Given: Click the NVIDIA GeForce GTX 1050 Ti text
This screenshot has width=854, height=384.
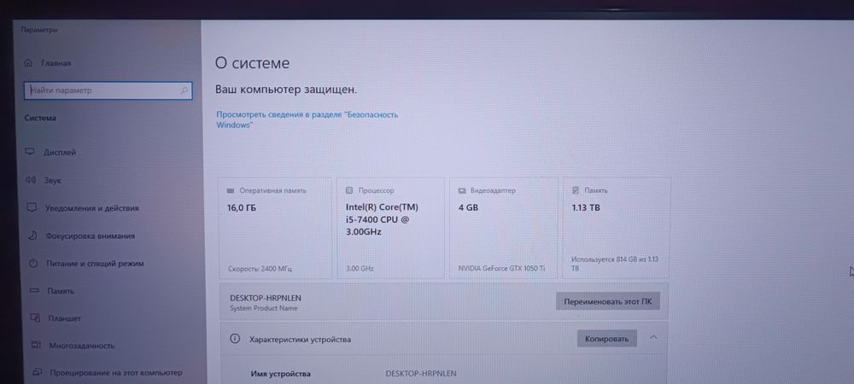Looking at the screenshot, I should (x=502, y=269).
